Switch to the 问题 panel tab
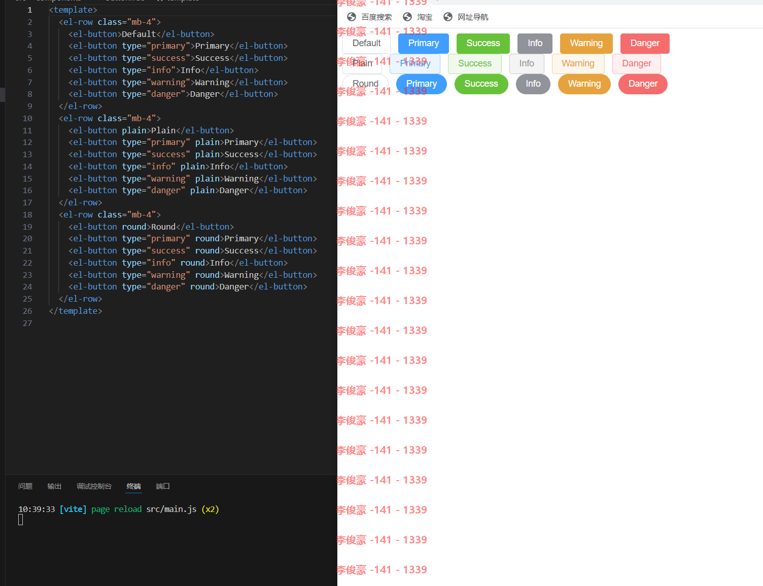 [25, 486]
